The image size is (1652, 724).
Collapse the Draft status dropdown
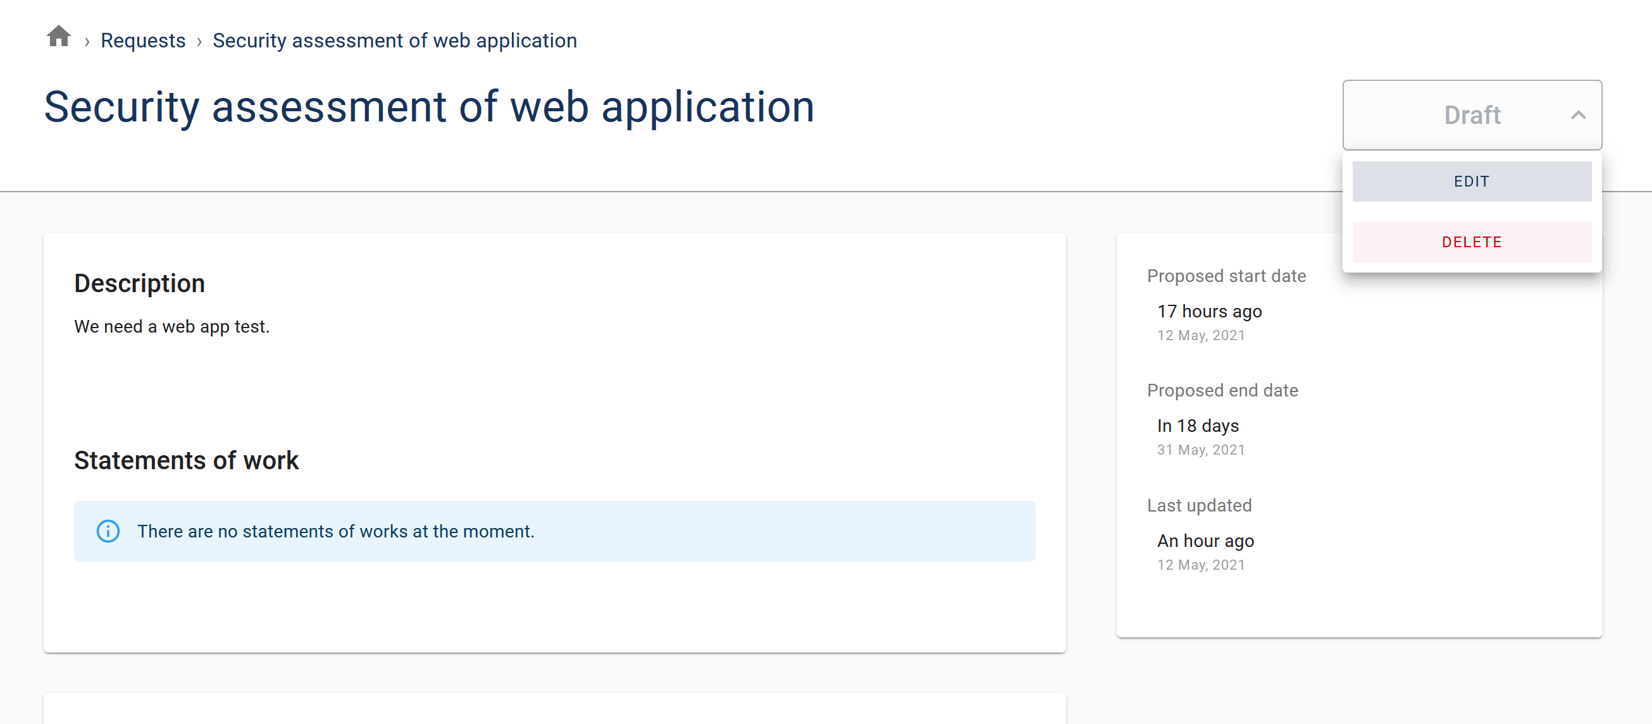coord(1472,114)
